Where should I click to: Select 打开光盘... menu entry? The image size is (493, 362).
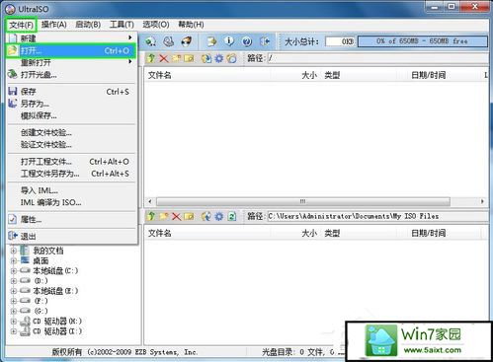71,75
